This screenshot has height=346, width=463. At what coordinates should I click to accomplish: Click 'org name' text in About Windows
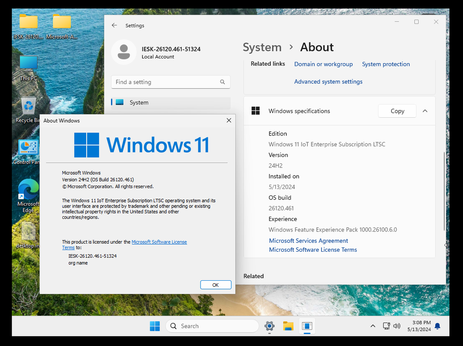click(x=78, y=263)
